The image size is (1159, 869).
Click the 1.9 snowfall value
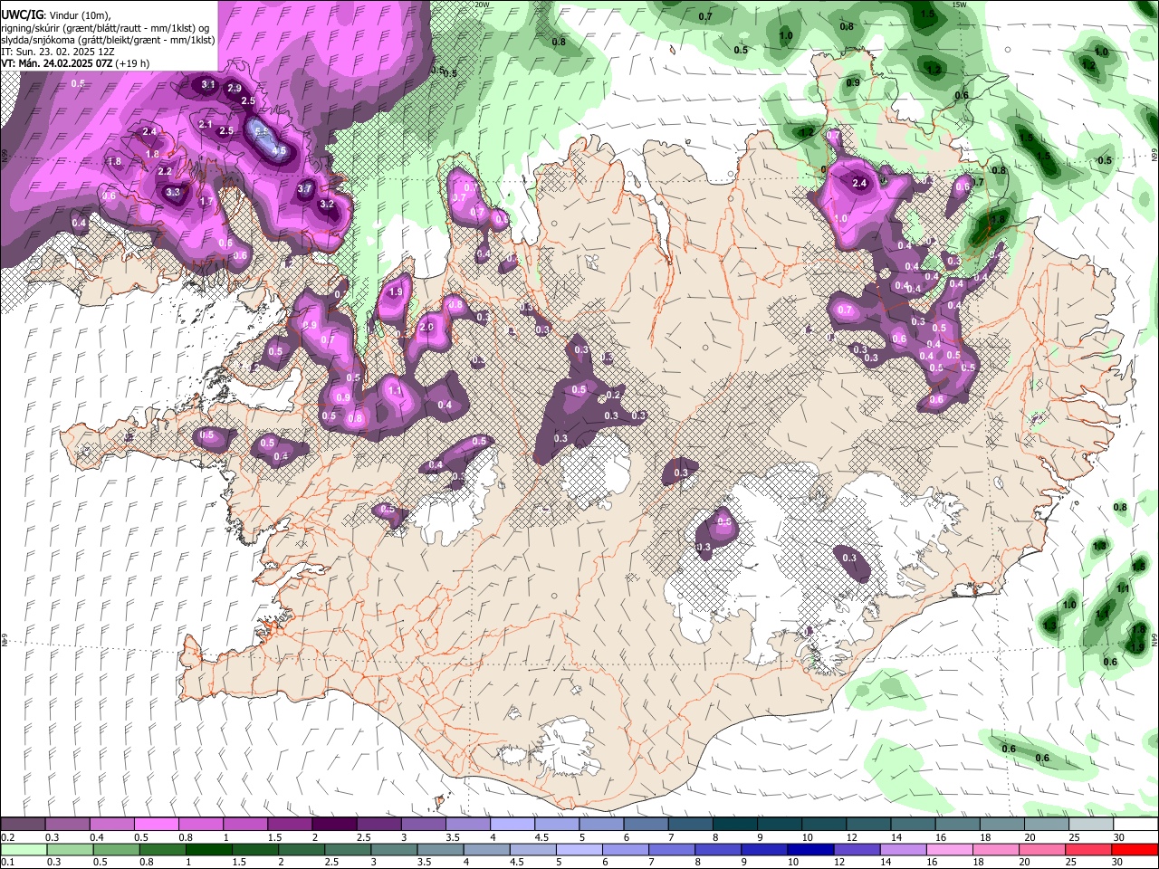(x=396, y=292)
